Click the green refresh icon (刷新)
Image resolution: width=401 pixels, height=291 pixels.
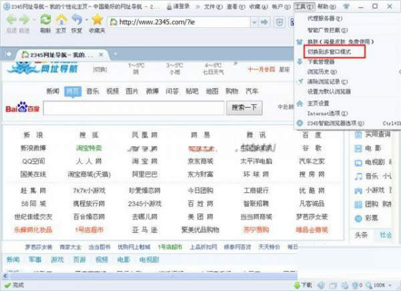pyautogui.click(x=45, y=19)
